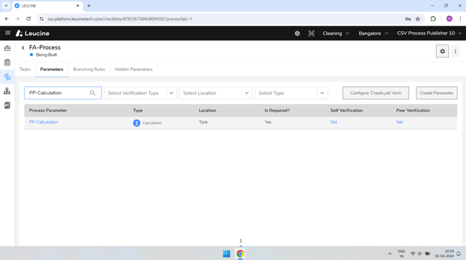Viewport: 466px width, 260px height.
Task: Open the jobs clipboard icon in sidebar
Action: 7,63
